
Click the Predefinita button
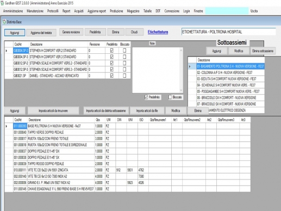point(95,32)
